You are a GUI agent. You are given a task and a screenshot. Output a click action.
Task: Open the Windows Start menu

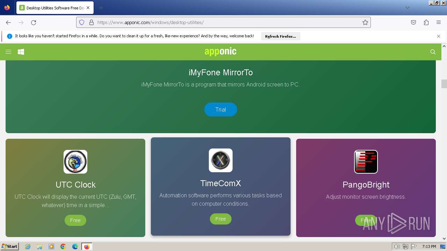[10, 246]
